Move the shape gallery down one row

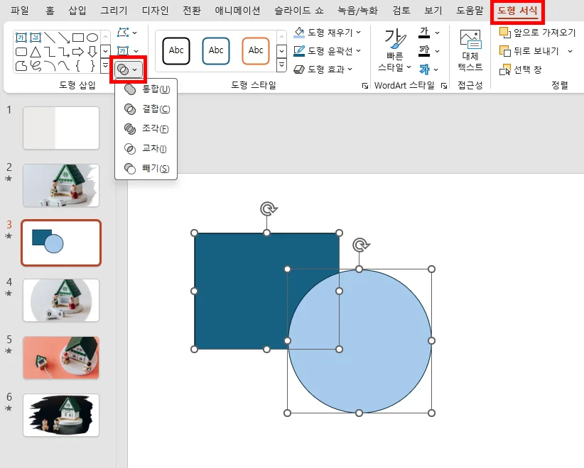pos(105,50)
